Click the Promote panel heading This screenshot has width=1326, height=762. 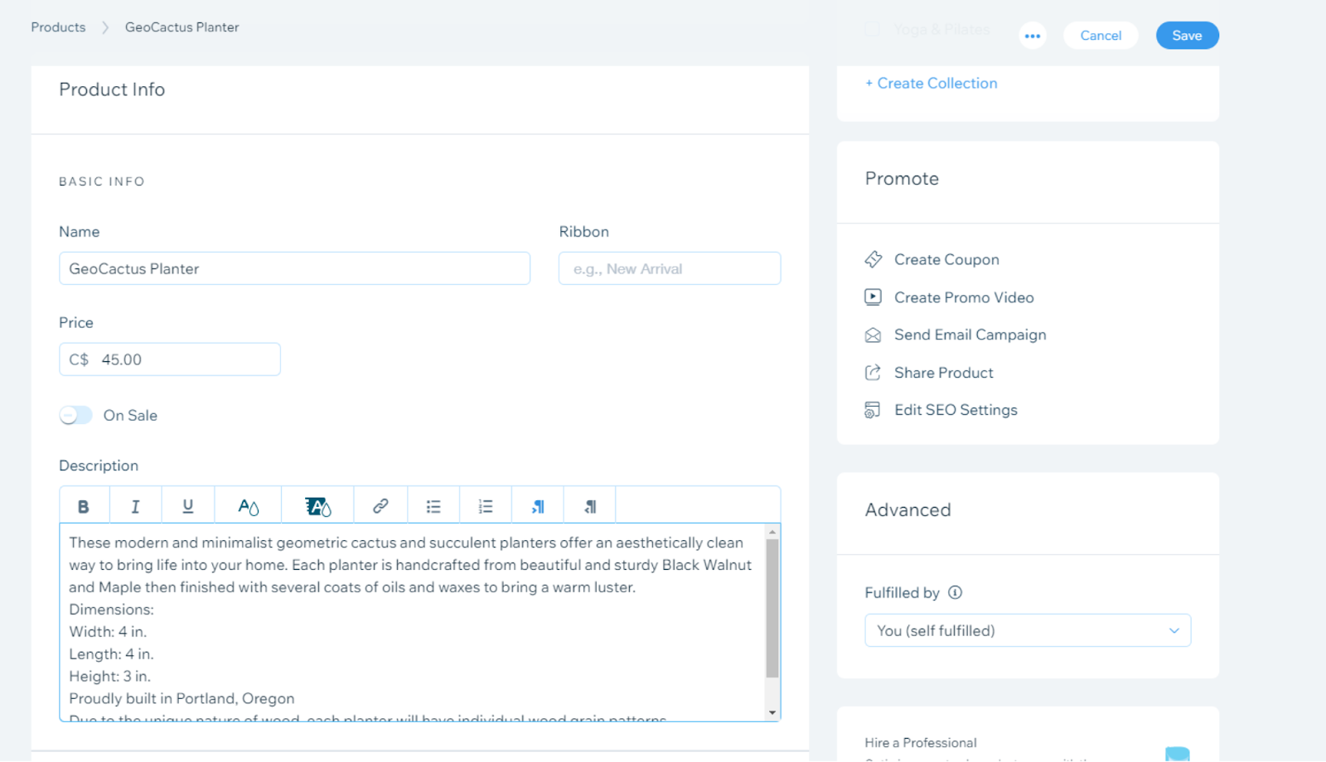[x=902, y=179]
